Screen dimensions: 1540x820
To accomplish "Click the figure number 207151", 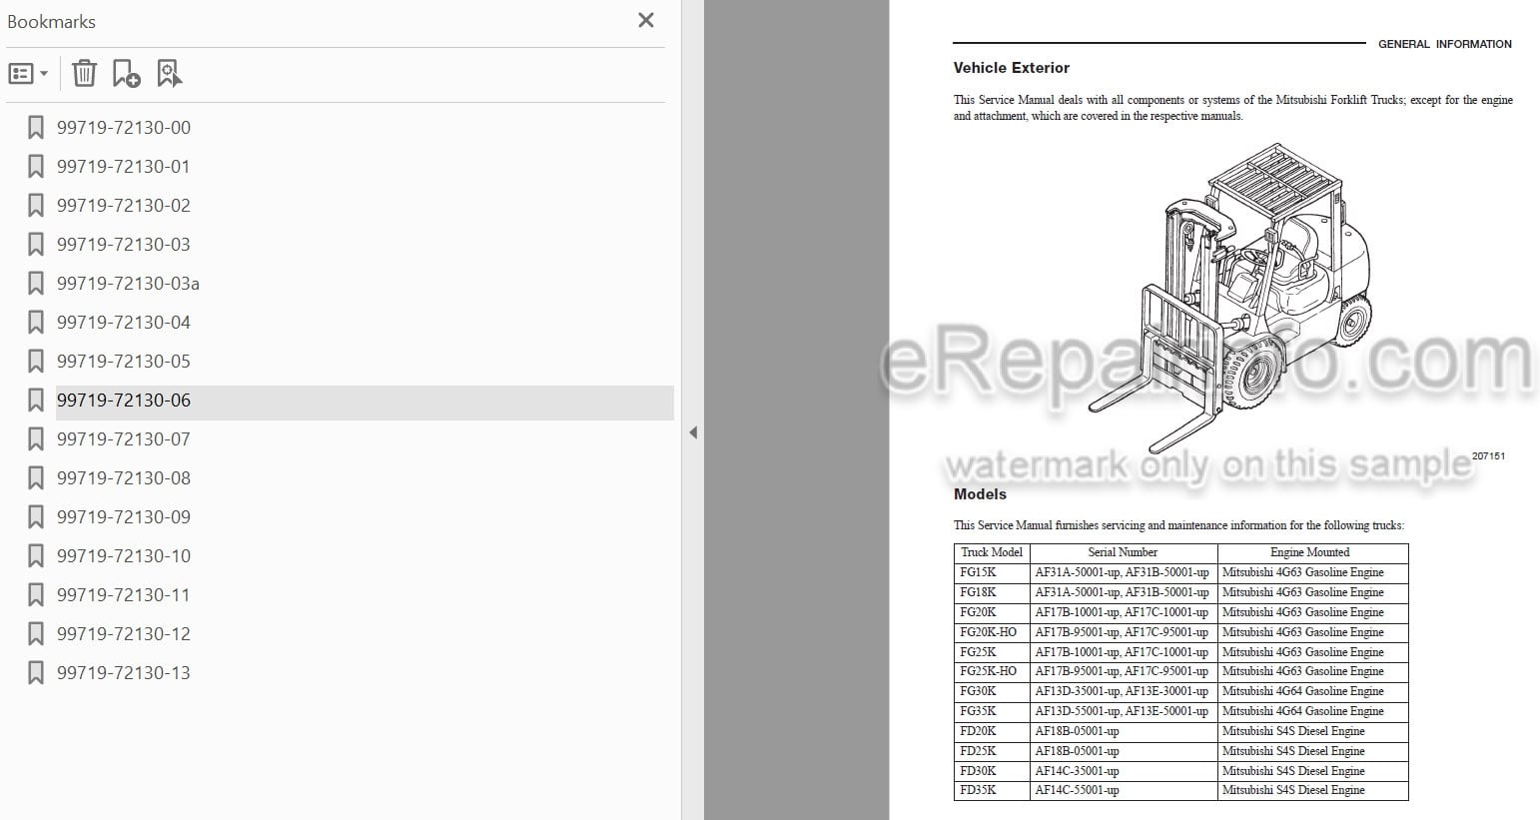I will click(1488, 455).
